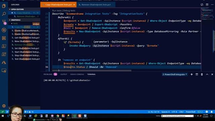Close the terminal panel
Screen dimensions: 215x121
(x=212, y=74)
